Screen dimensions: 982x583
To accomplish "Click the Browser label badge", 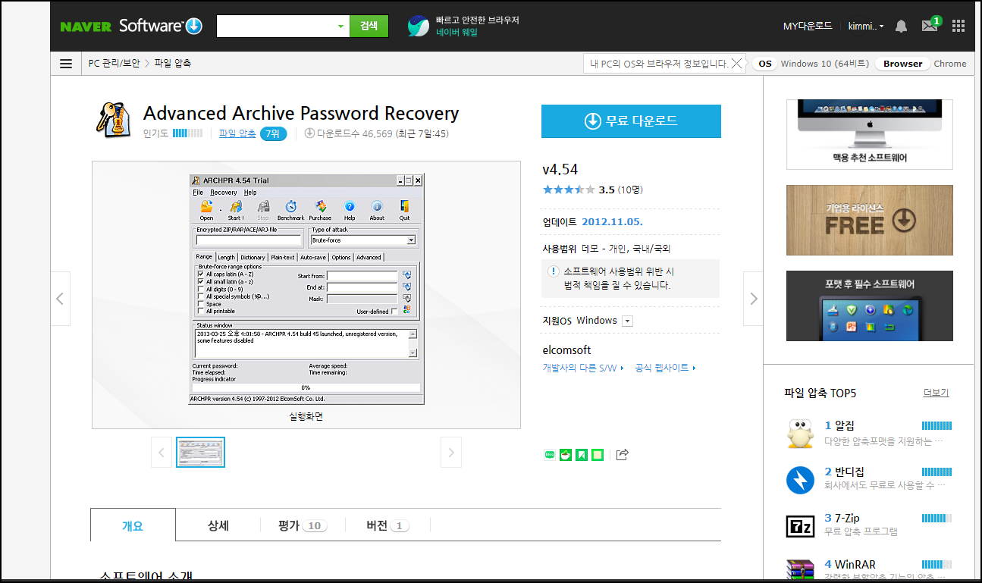I will tap(902, 64).
